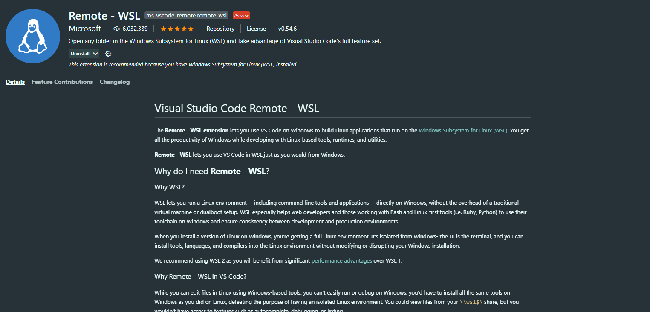The width and height of the screenshot is (650, 312).
Task: Click the Preview badge
Action: tap(241, 15)
